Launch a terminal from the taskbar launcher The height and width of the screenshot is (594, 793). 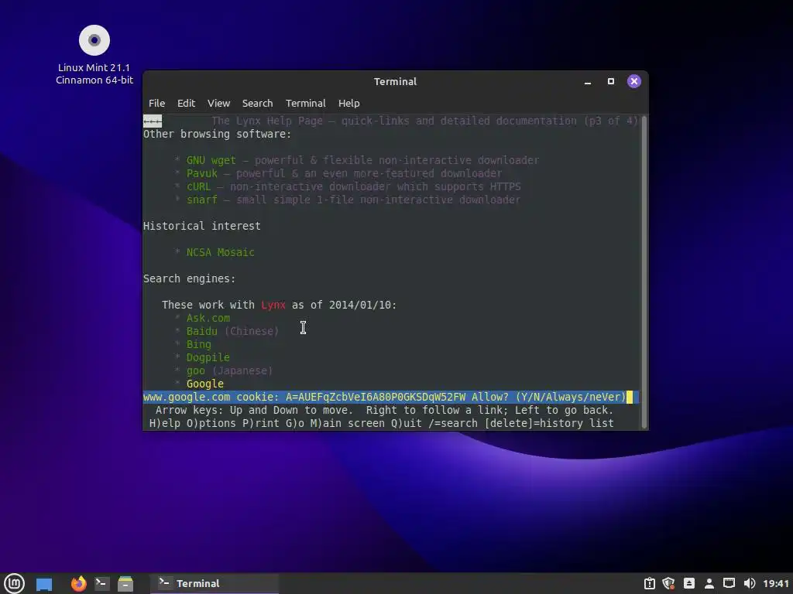(101, 583)
